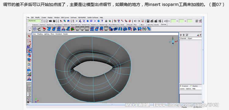Pick the Soft Modification tool
229x110 pixels.
(29, 70)
